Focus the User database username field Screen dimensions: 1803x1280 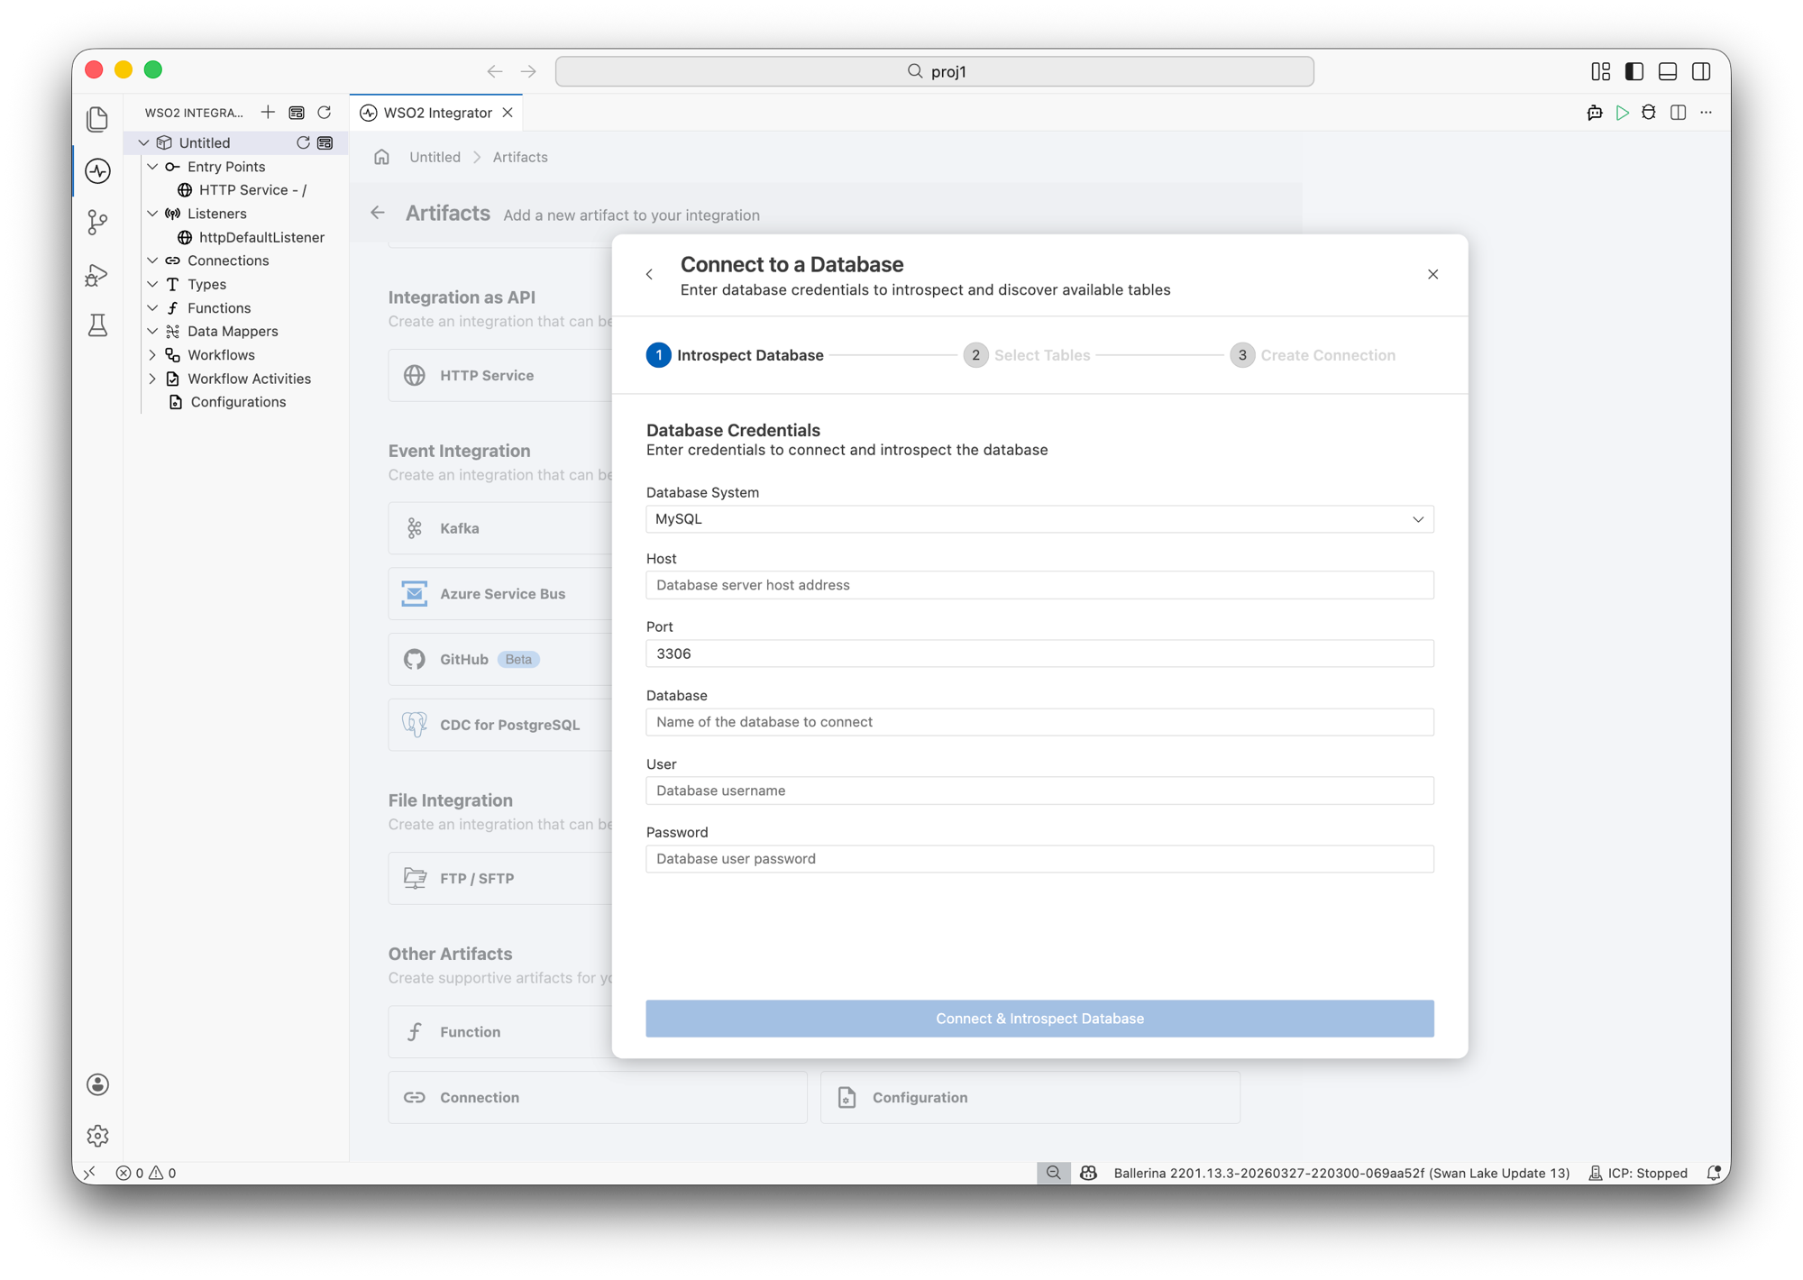[1039, 791]
